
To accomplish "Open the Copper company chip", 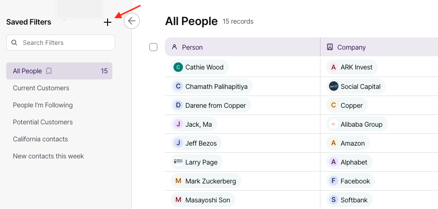I will pyautogui.click(x=347, y=105).
